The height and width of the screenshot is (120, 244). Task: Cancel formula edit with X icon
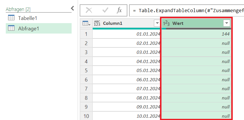(89, 10)
